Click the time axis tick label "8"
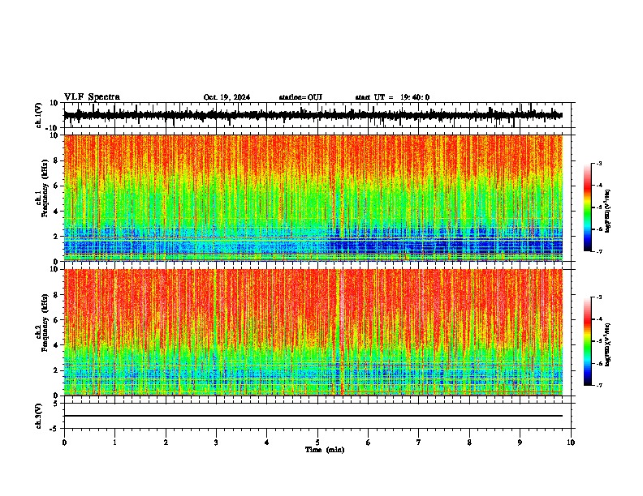This screenshot has height=496, width=643. 469,443
